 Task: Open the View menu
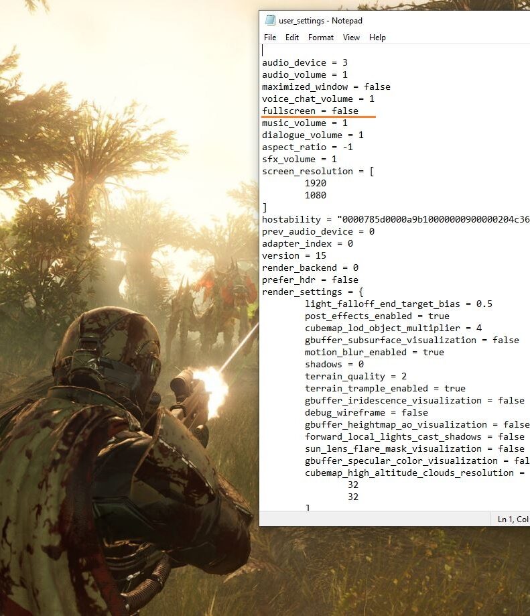click(x=351, y=38)
